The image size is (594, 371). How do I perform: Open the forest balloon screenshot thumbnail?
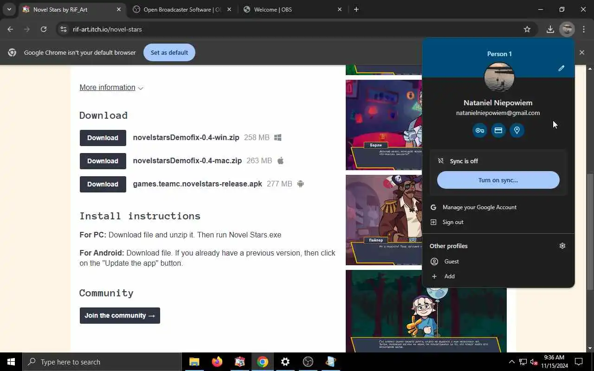point(426,311)
